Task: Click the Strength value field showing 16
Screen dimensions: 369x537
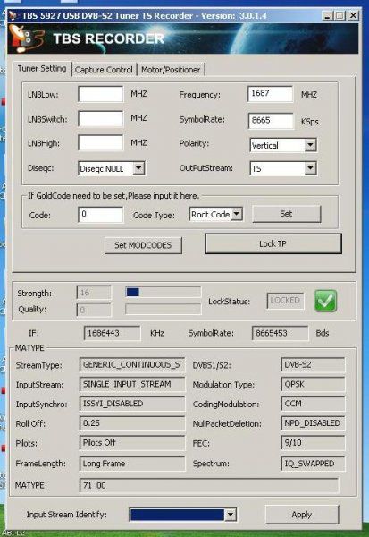Action: (94, 293)
